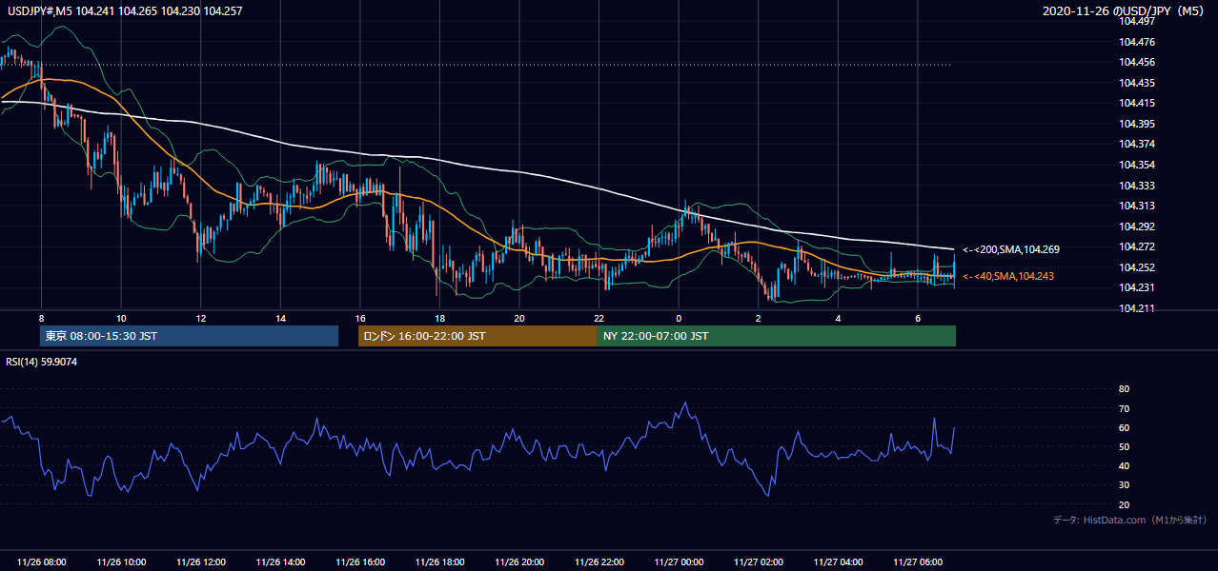The width and height of the screenshot is (1218, 571).
Task: Click RSI scale value 50
Action: tap(1124, 446)
